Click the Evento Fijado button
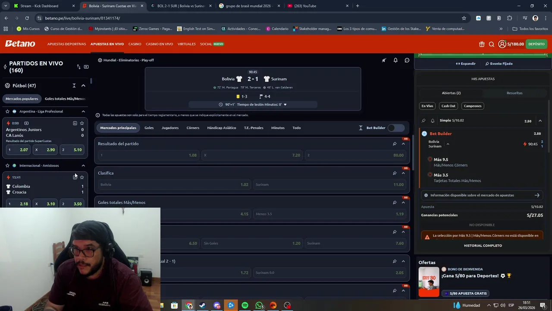 pyautogui.click(x=499, y=63)
